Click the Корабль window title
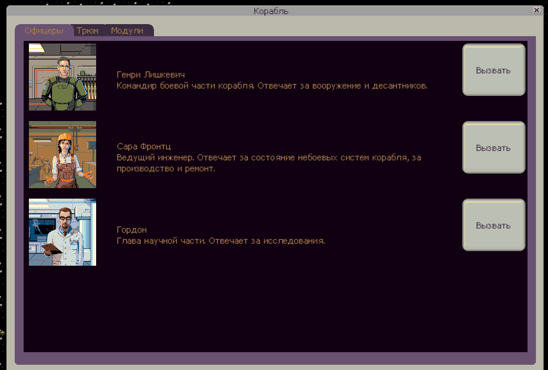This screenshot has width=548, height=370. coord(271,11)
